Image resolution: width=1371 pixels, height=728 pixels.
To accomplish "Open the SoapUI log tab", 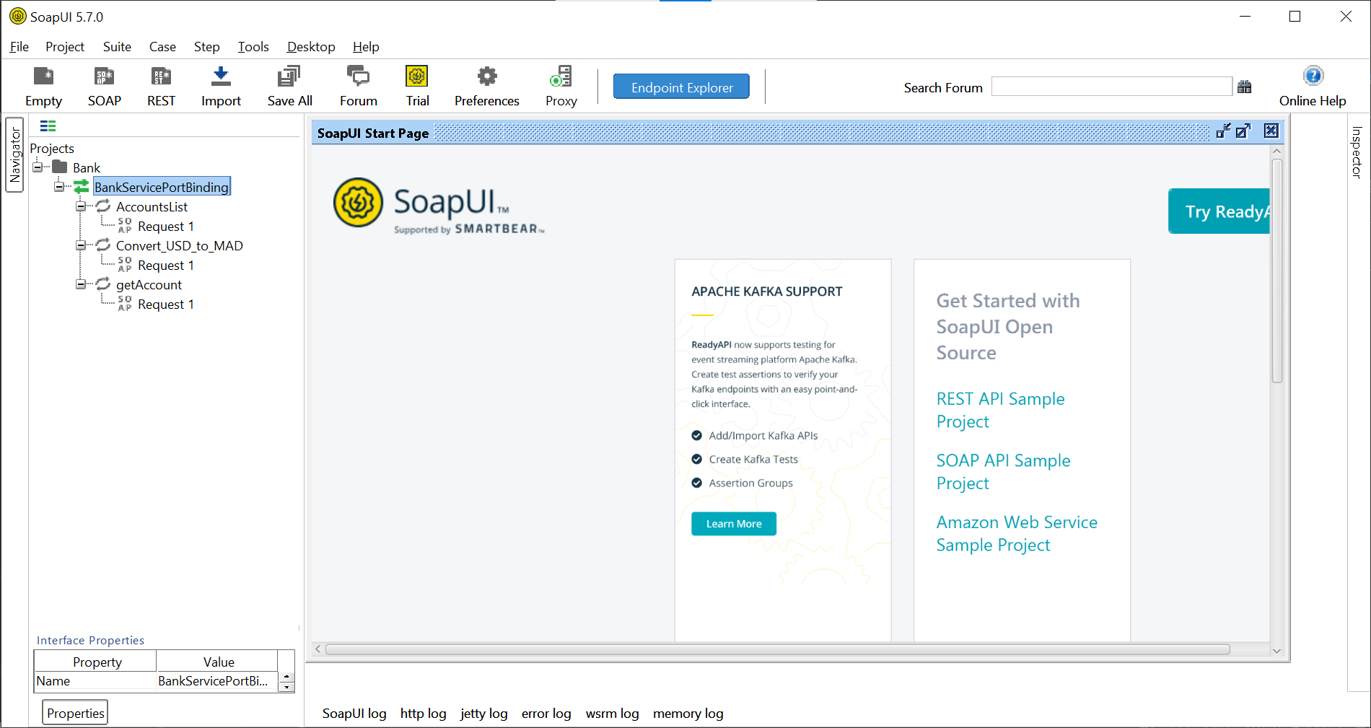I will (x=354, y=713).
